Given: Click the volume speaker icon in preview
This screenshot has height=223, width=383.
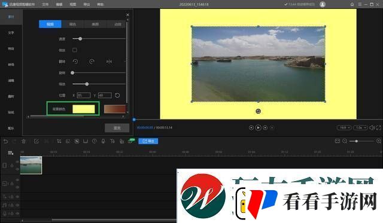Looking at the screenshot, I should (x=372, y=127).
